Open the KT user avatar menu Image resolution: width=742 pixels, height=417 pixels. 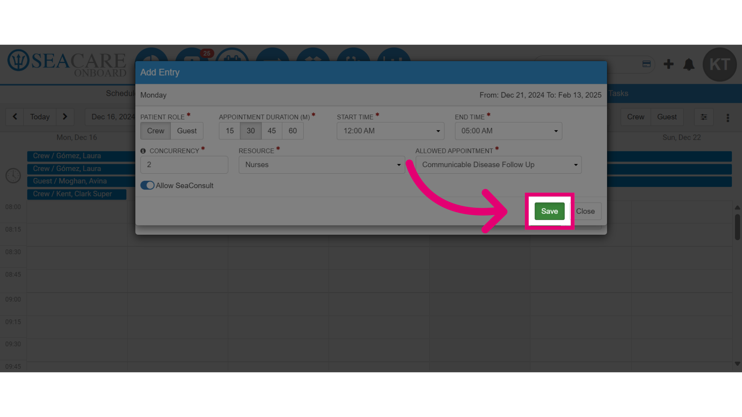coord(720,64)
